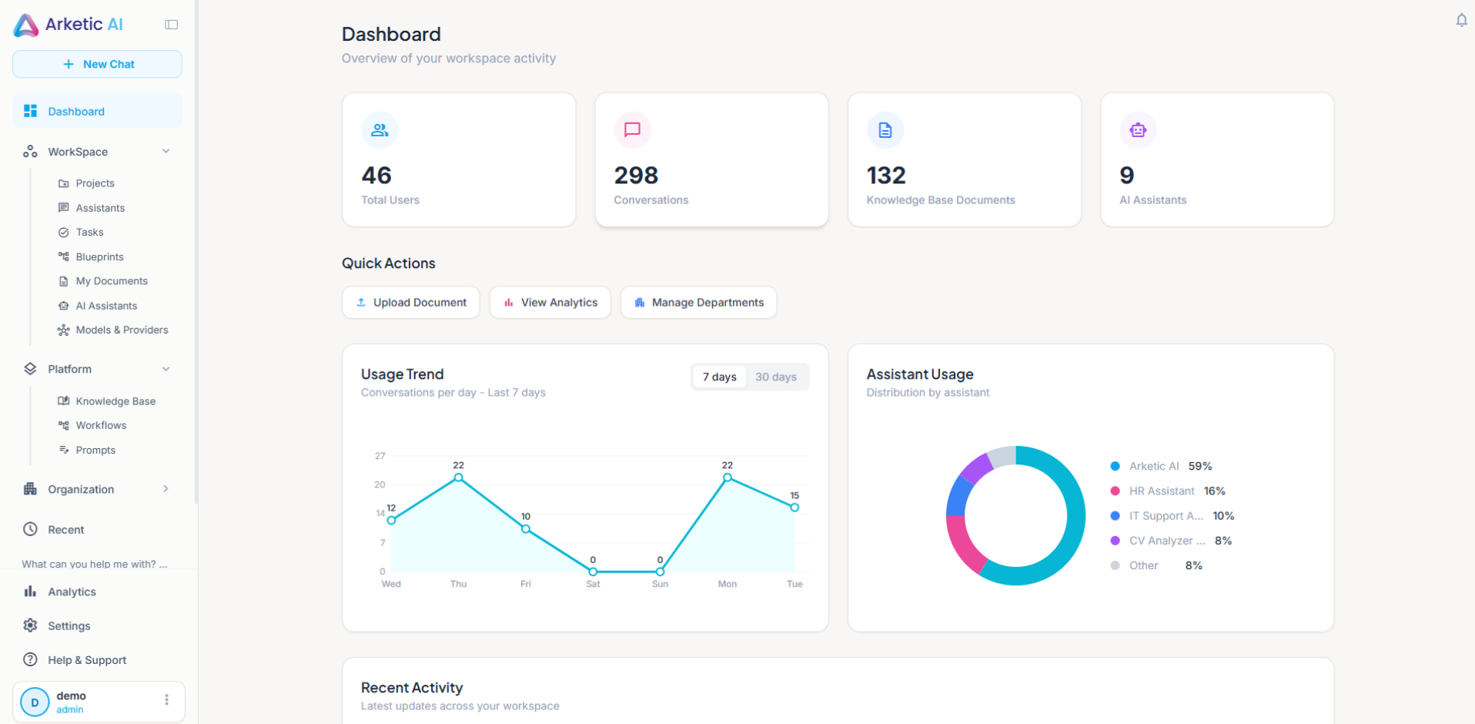Image resolution: width=1475 pixels, height=724 pixels.
Task: Click the Platform layers icon
Action: (30, 369)
